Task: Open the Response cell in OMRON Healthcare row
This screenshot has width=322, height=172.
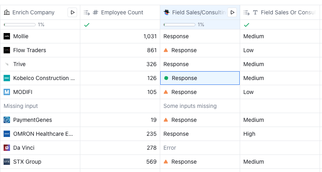Action: tap(200, 134)
